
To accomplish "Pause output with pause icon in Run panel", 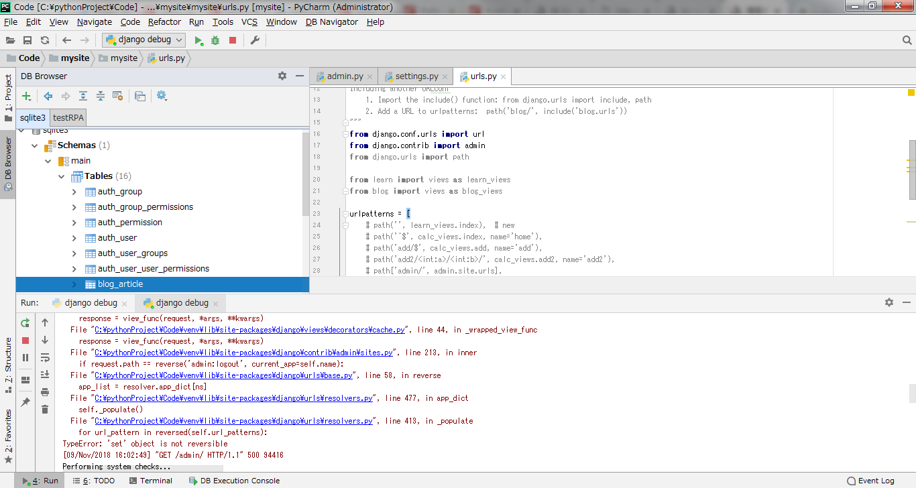I will coord(25,357).
